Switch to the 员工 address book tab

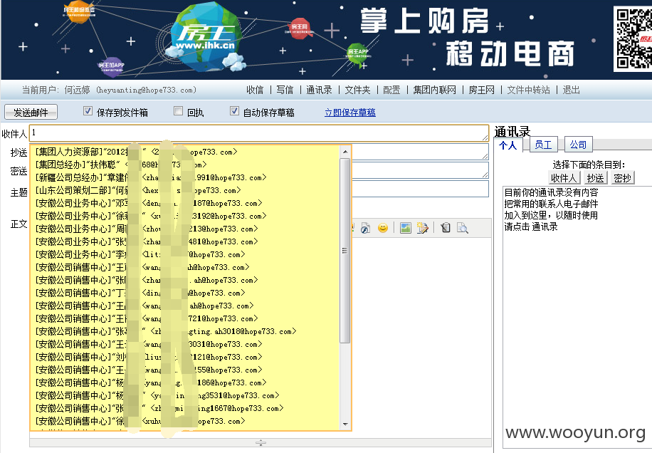pos(543,145)
